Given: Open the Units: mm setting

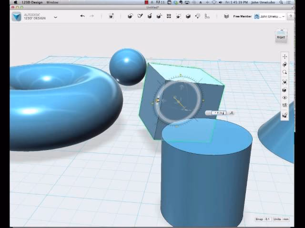Looking at the screenshot, I should (281, 219).
